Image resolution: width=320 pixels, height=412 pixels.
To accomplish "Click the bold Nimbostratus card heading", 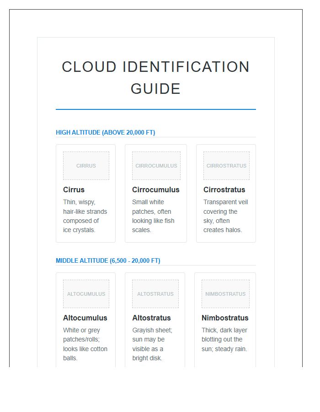I will pos(225,318).
